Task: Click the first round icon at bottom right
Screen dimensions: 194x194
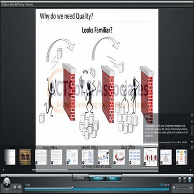Action: point(180,179)
